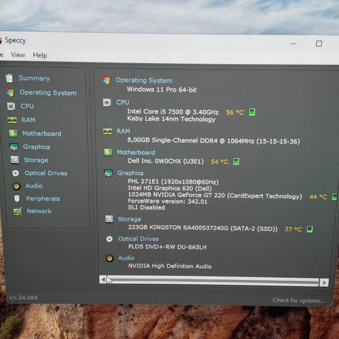Click the Summary clipboard icon in sidebar

(9, 78)
